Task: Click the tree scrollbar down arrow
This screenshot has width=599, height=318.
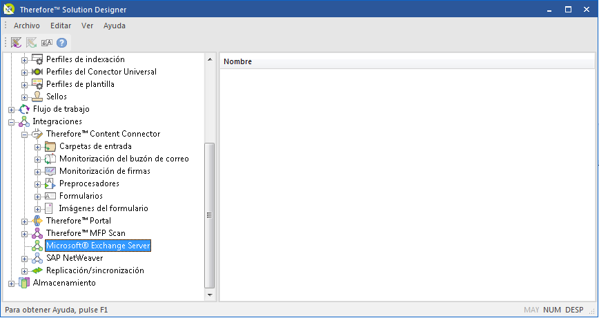Action: [210, 295]
